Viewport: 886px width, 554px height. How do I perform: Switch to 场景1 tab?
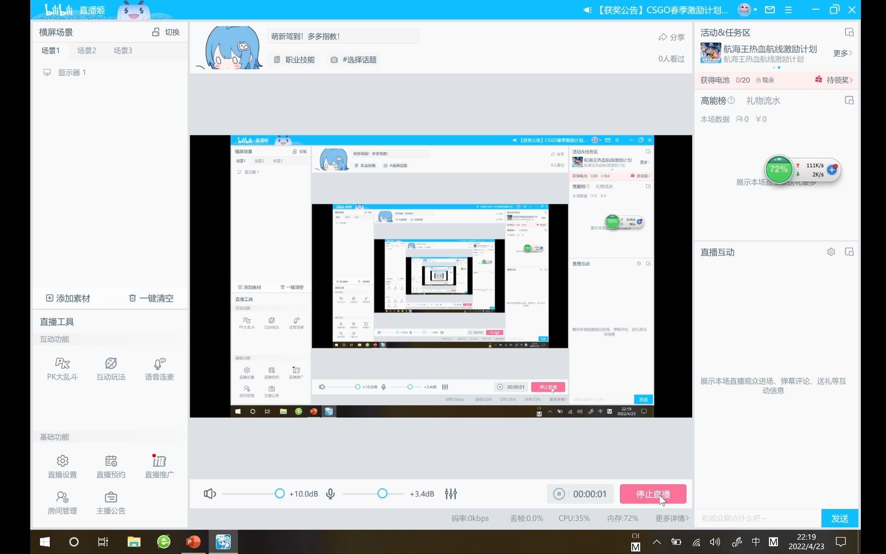pos(51,50)
